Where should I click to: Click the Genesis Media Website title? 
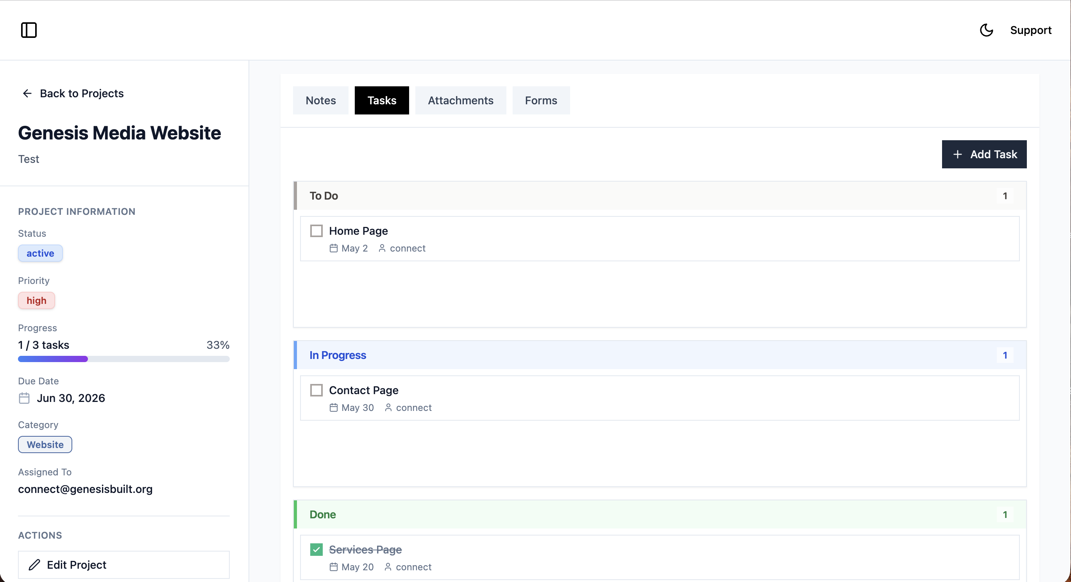pyautogui.click(x=120, y=133)
